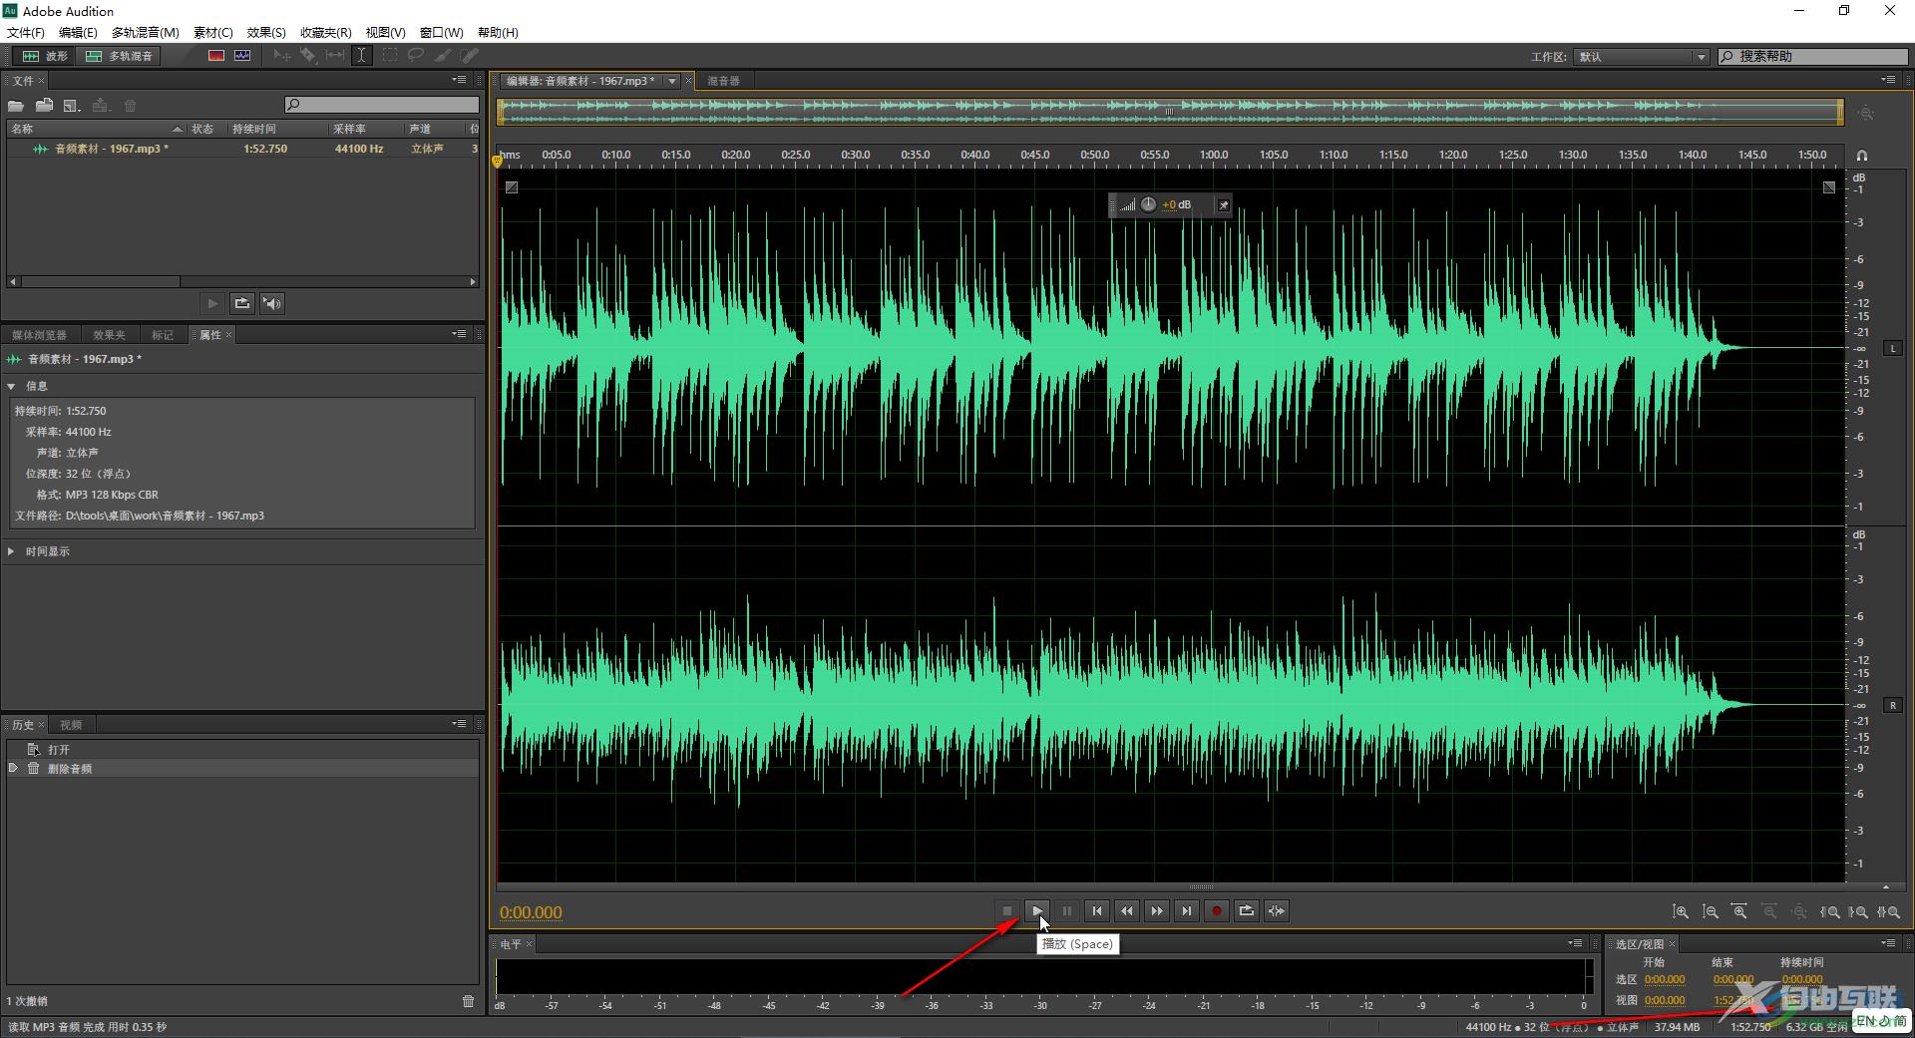Move playhead to previous marker
This screenshot has height=1038, width=1915.
pyautogui.click(x=1097, y=911)
